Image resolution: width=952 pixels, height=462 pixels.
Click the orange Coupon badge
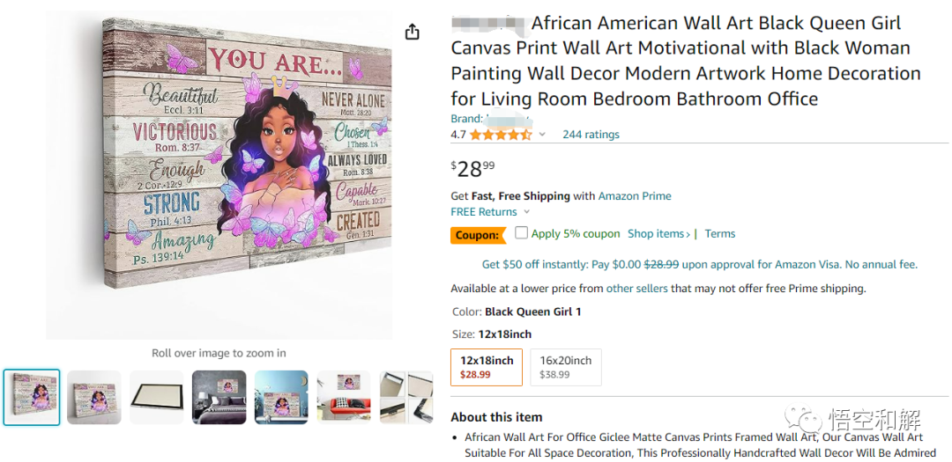(478, 235)
